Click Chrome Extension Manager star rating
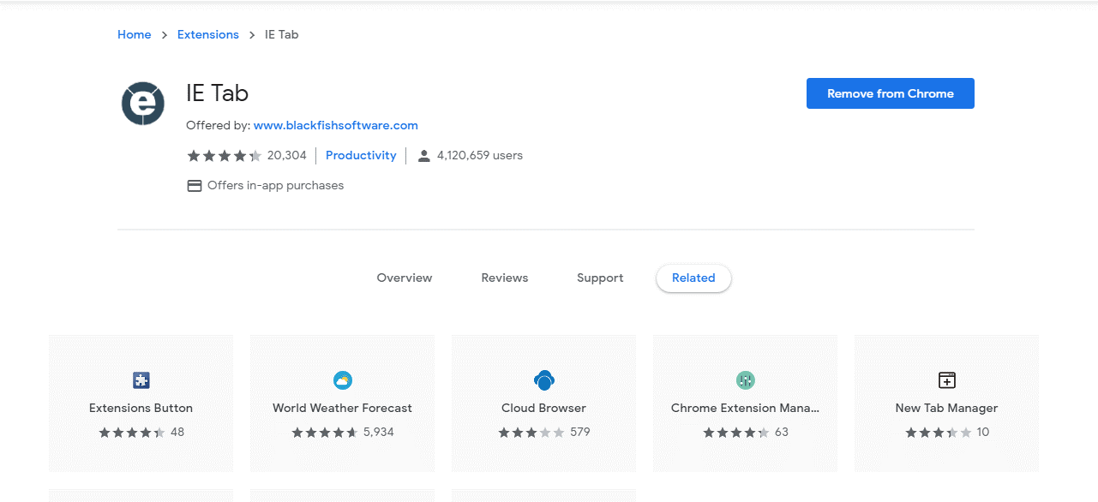This screenshot has width=1098, height=502. click(736, 433)
